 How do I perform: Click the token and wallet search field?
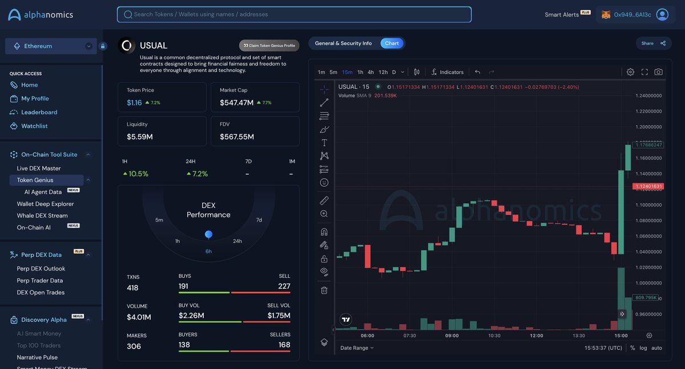(294, 14)
